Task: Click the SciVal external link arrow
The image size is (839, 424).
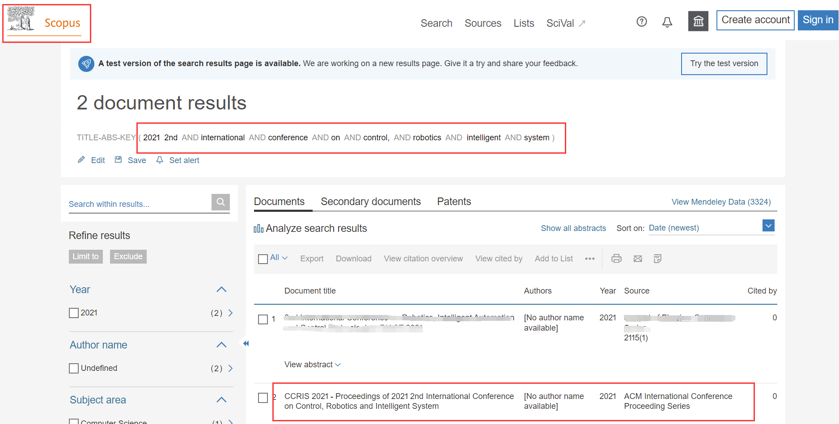Action: [582, 23]
